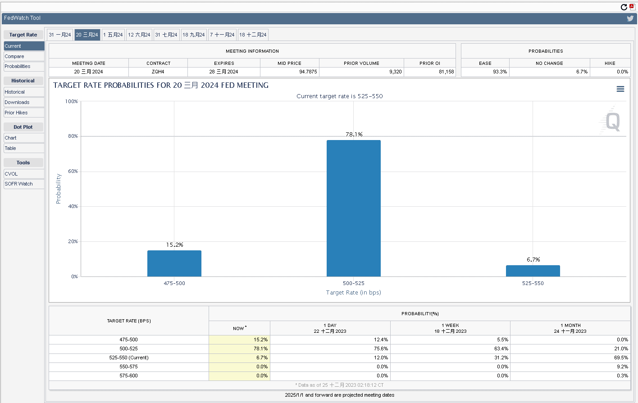Viewport: 638px width, 403px height.
Task: Click the 69.5% 1 MONTH cell
Action: tap(570, 358)
